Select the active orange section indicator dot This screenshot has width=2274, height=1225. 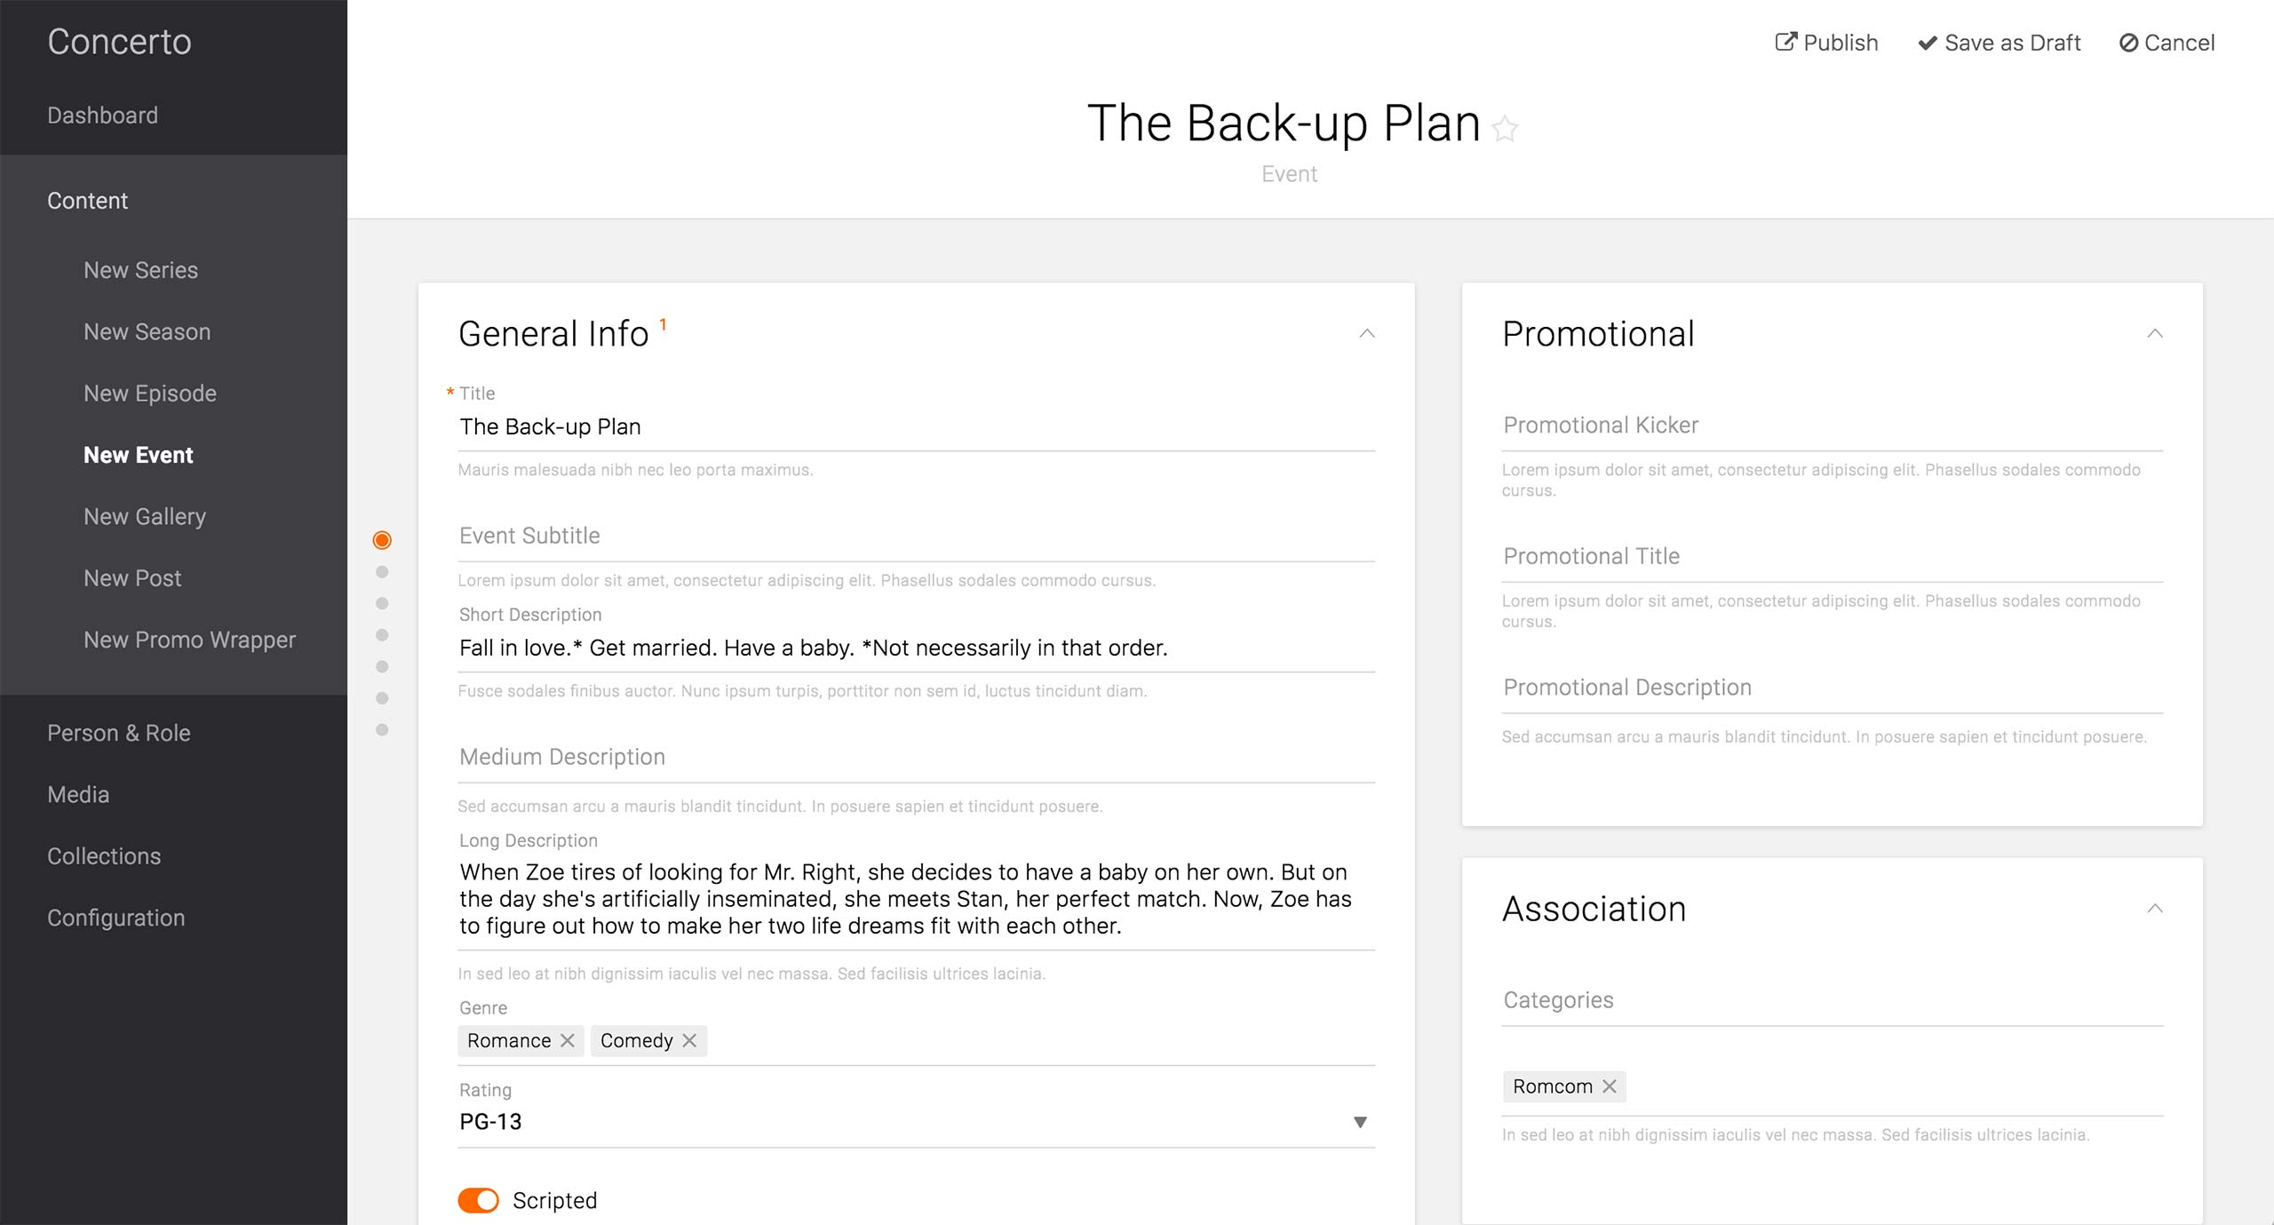(382, 540)
